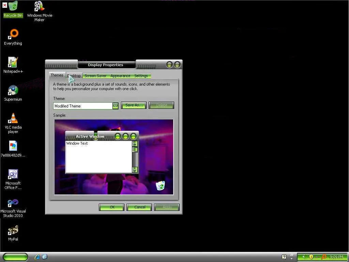349x262 pixels.
Task: Switch to the Screen Saver tab
Action: tap(95, 76)
